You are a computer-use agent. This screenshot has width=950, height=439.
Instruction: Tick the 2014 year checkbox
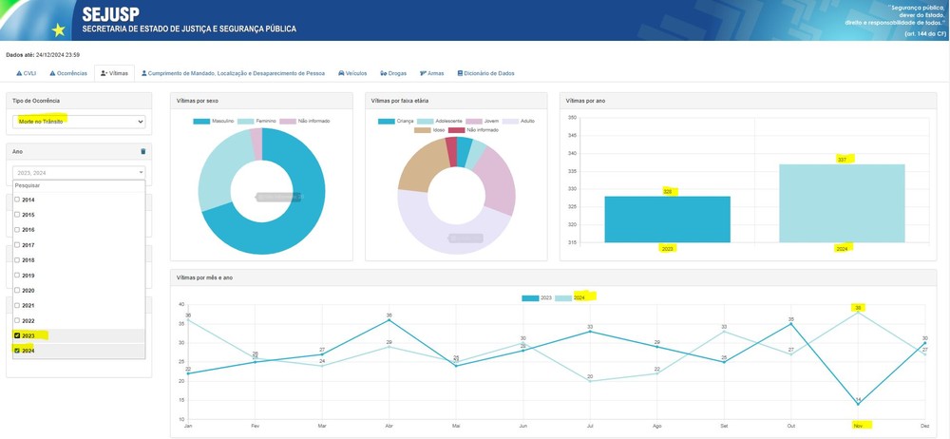pos(17,200)
